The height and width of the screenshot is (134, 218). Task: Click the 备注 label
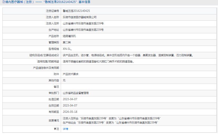tap(56, 87)
